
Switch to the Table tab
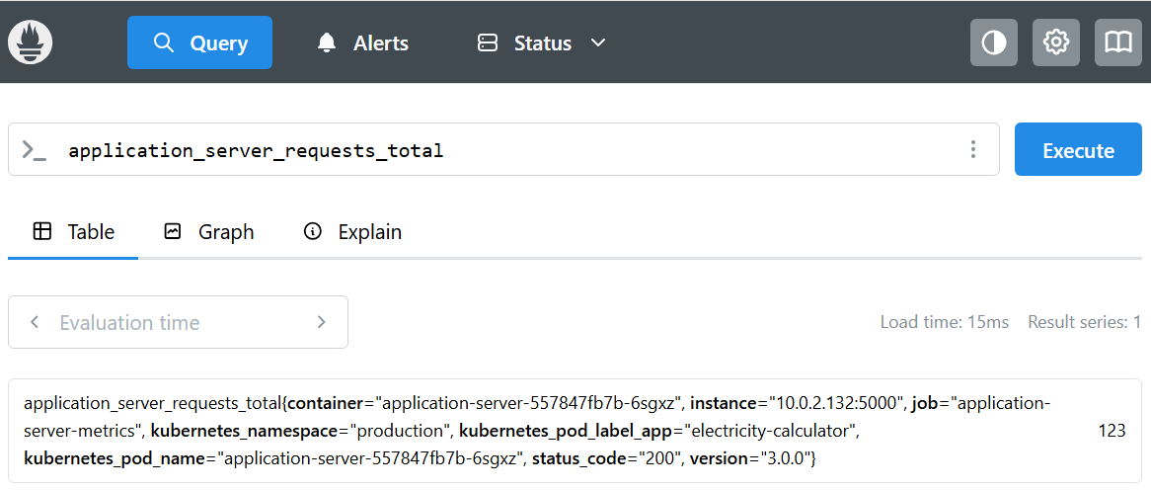[x=73, y=232]
